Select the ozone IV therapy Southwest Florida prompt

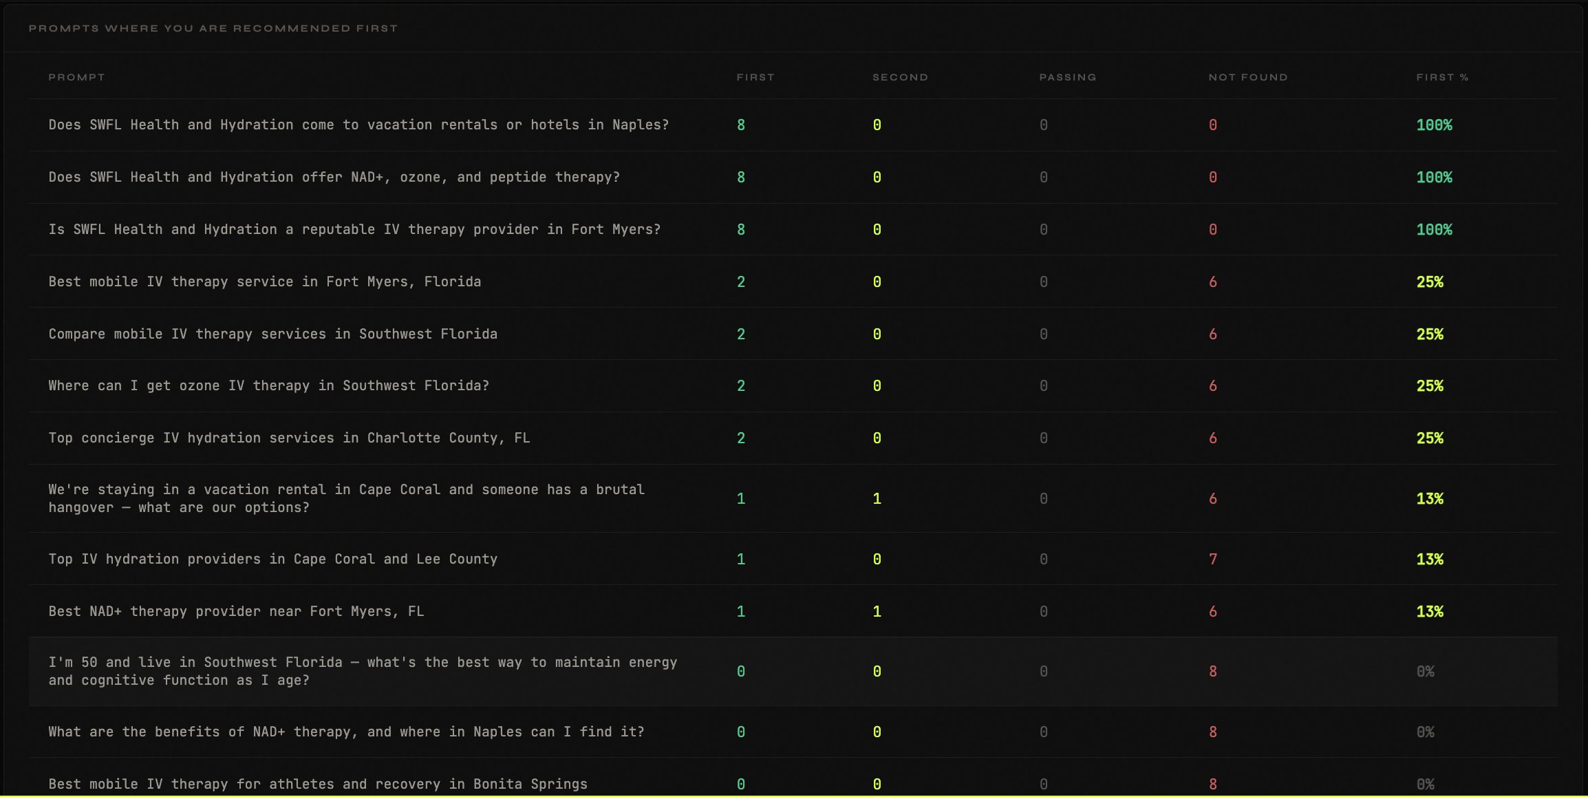pyautogui.click(x=269, y=385)
